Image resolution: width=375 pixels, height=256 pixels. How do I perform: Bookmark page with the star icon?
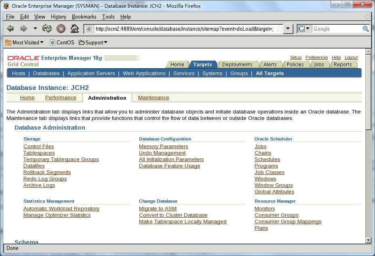coord(278,29)
